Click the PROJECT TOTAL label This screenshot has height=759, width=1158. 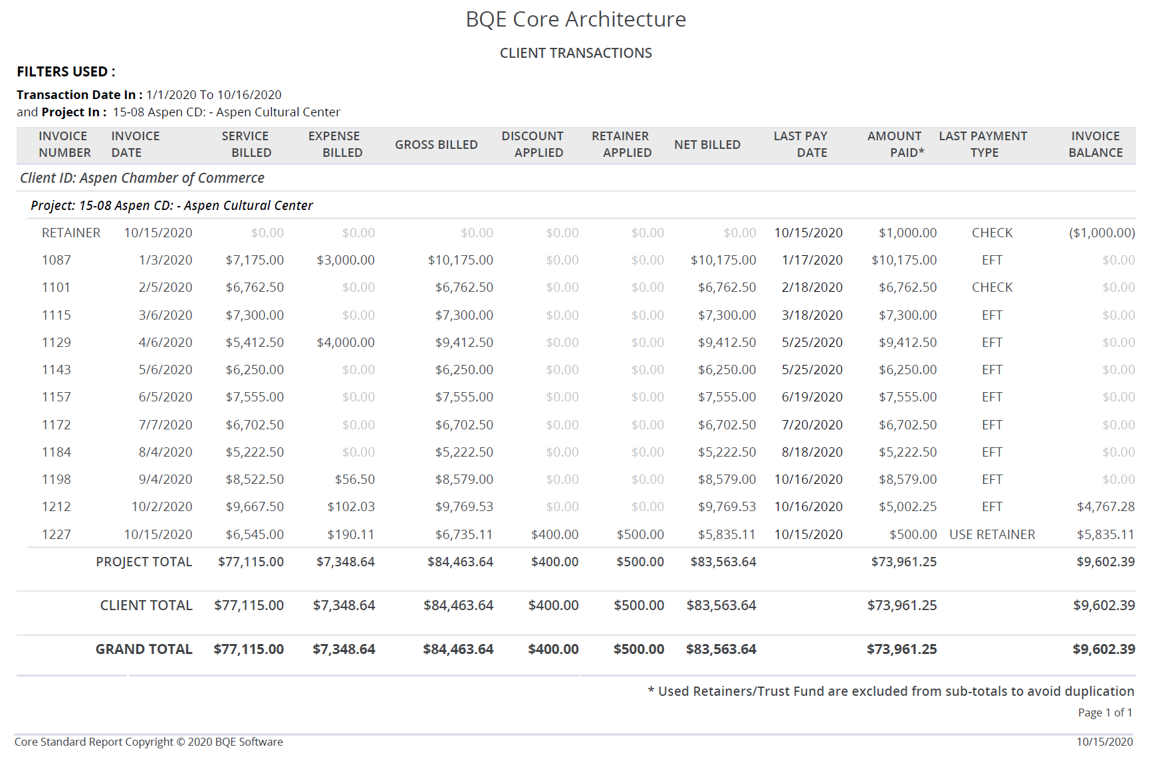click(144, 562)
